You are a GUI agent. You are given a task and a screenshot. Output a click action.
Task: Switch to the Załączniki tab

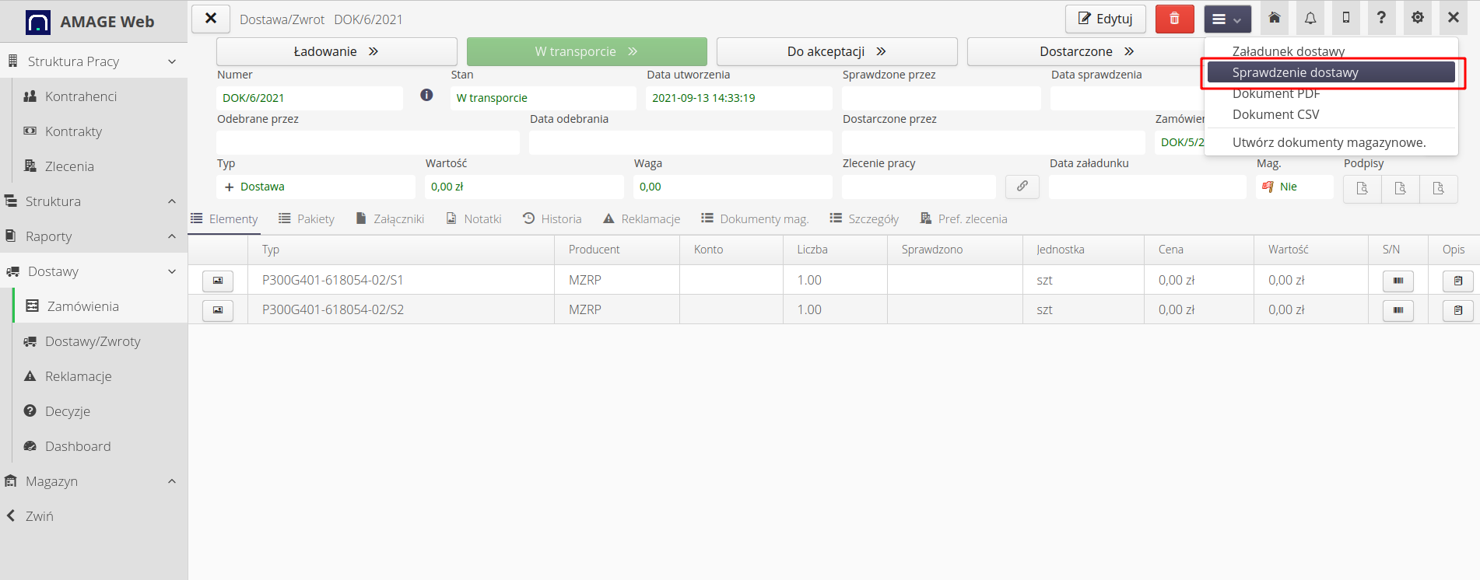[390, 219]
